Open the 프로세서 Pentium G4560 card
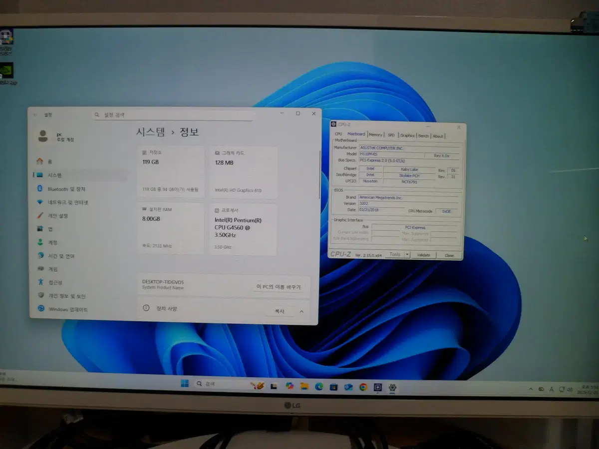599x449 pixels. click(x=244, y=229)
